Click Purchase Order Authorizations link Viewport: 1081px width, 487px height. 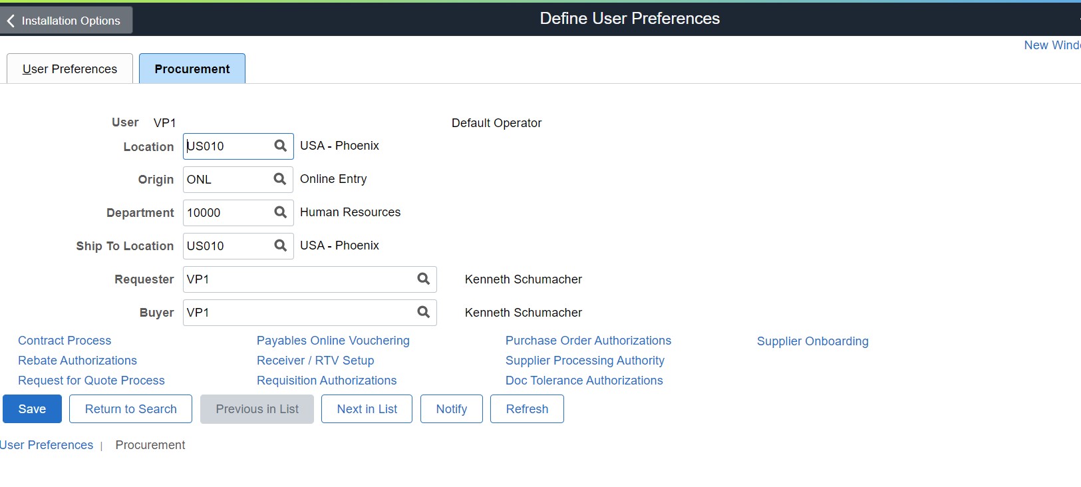[x=588, y=341]
